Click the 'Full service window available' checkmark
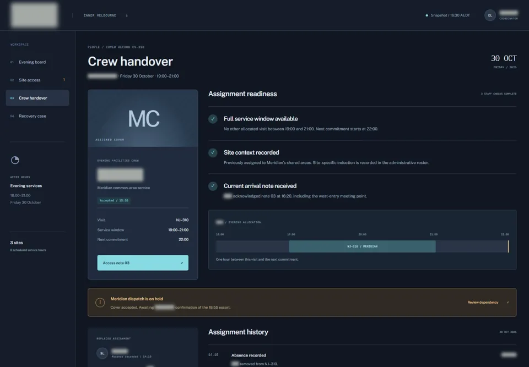 [213, 119]
